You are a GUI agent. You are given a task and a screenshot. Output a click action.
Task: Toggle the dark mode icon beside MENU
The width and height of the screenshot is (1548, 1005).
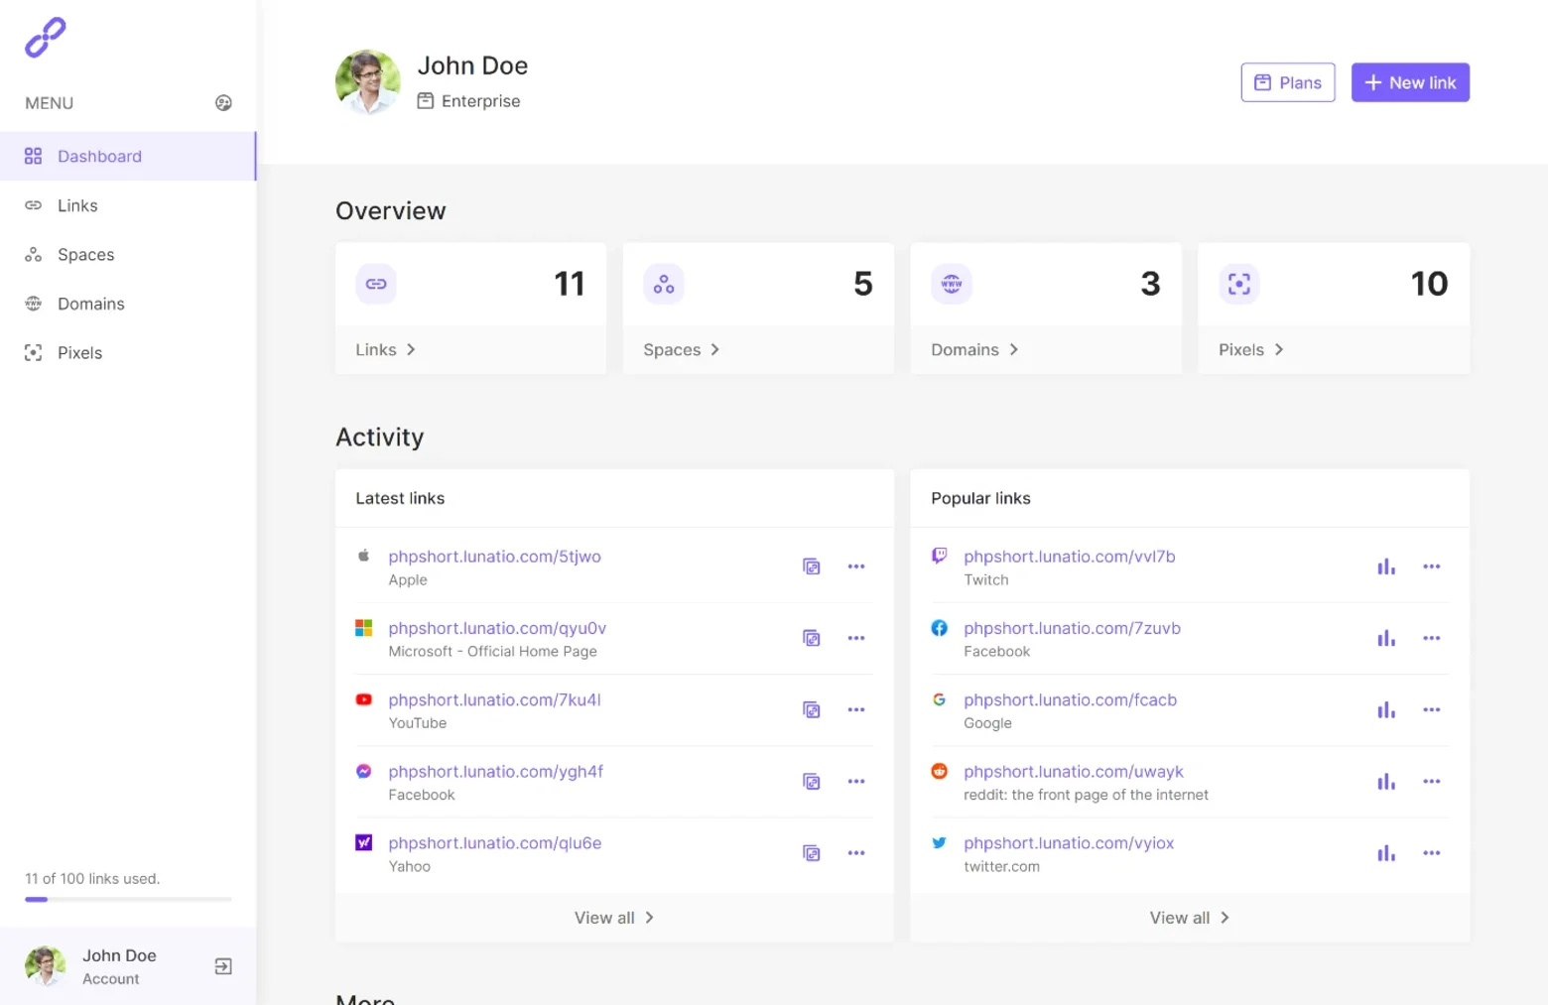(223, 103)
